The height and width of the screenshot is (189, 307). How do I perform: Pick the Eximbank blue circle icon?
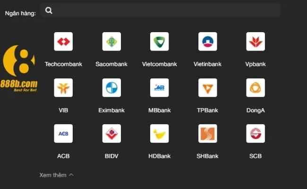[x=111, y=88]
